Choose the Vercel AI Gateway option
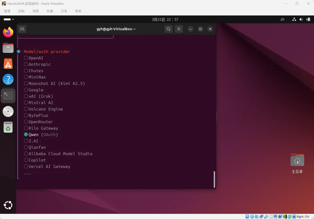 click(47, 167)
